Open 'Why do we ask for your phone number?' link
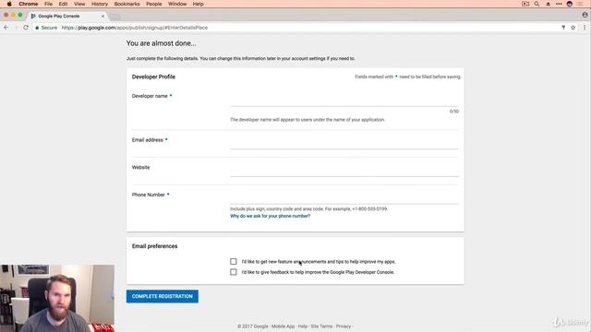Viewport: 591px width, 332px height. pyautogui.click(x=270, y=216)
